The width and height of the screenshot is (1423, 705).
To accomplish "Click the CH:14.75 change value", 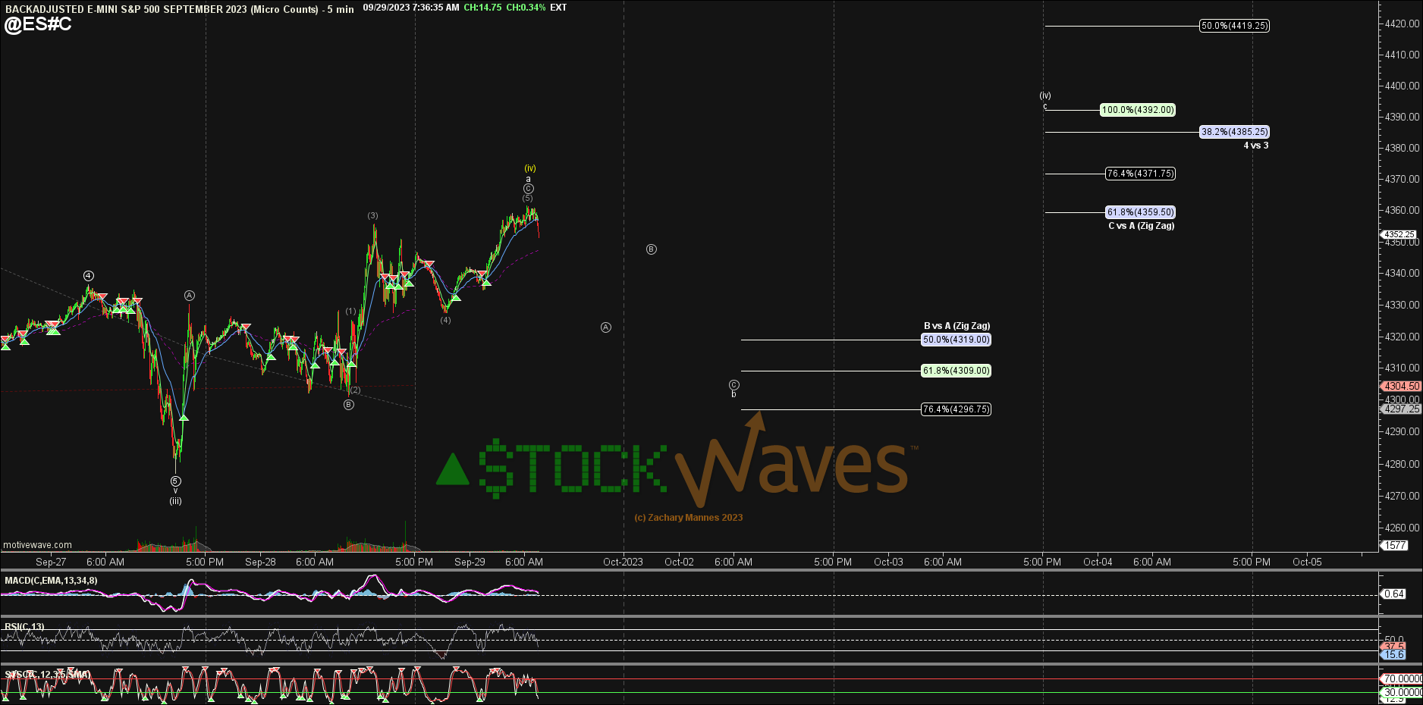I will tap(482, 8).
